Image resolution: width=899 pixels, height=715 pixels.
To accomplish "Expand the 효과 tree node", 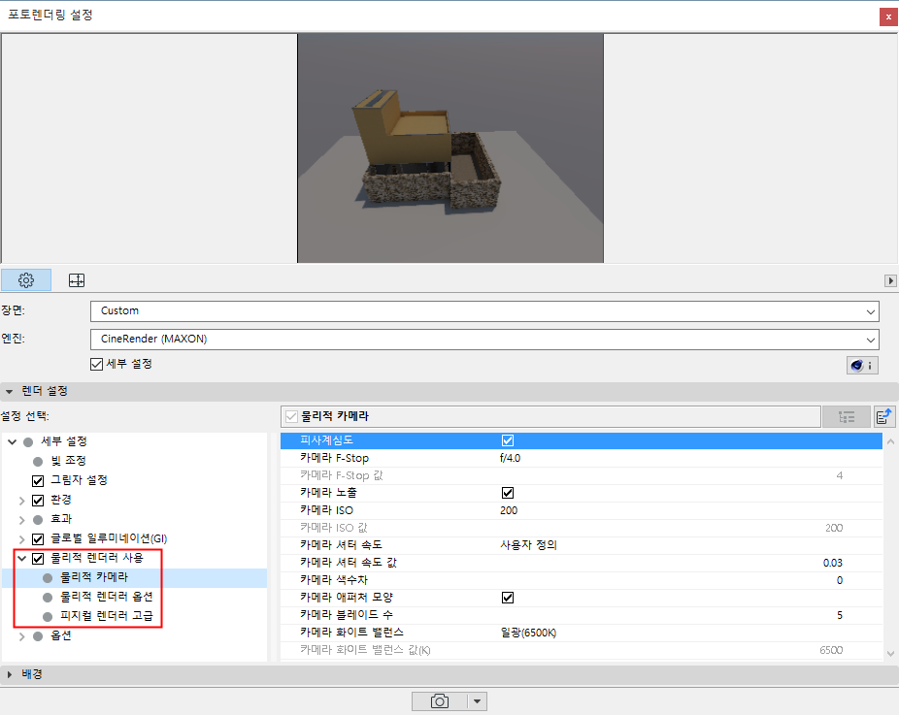I will (21, 520).
